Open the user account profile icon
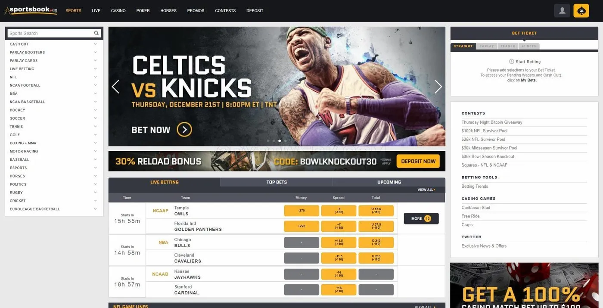Viewport: 603px width, 308px height. click(x=562, y=11)
